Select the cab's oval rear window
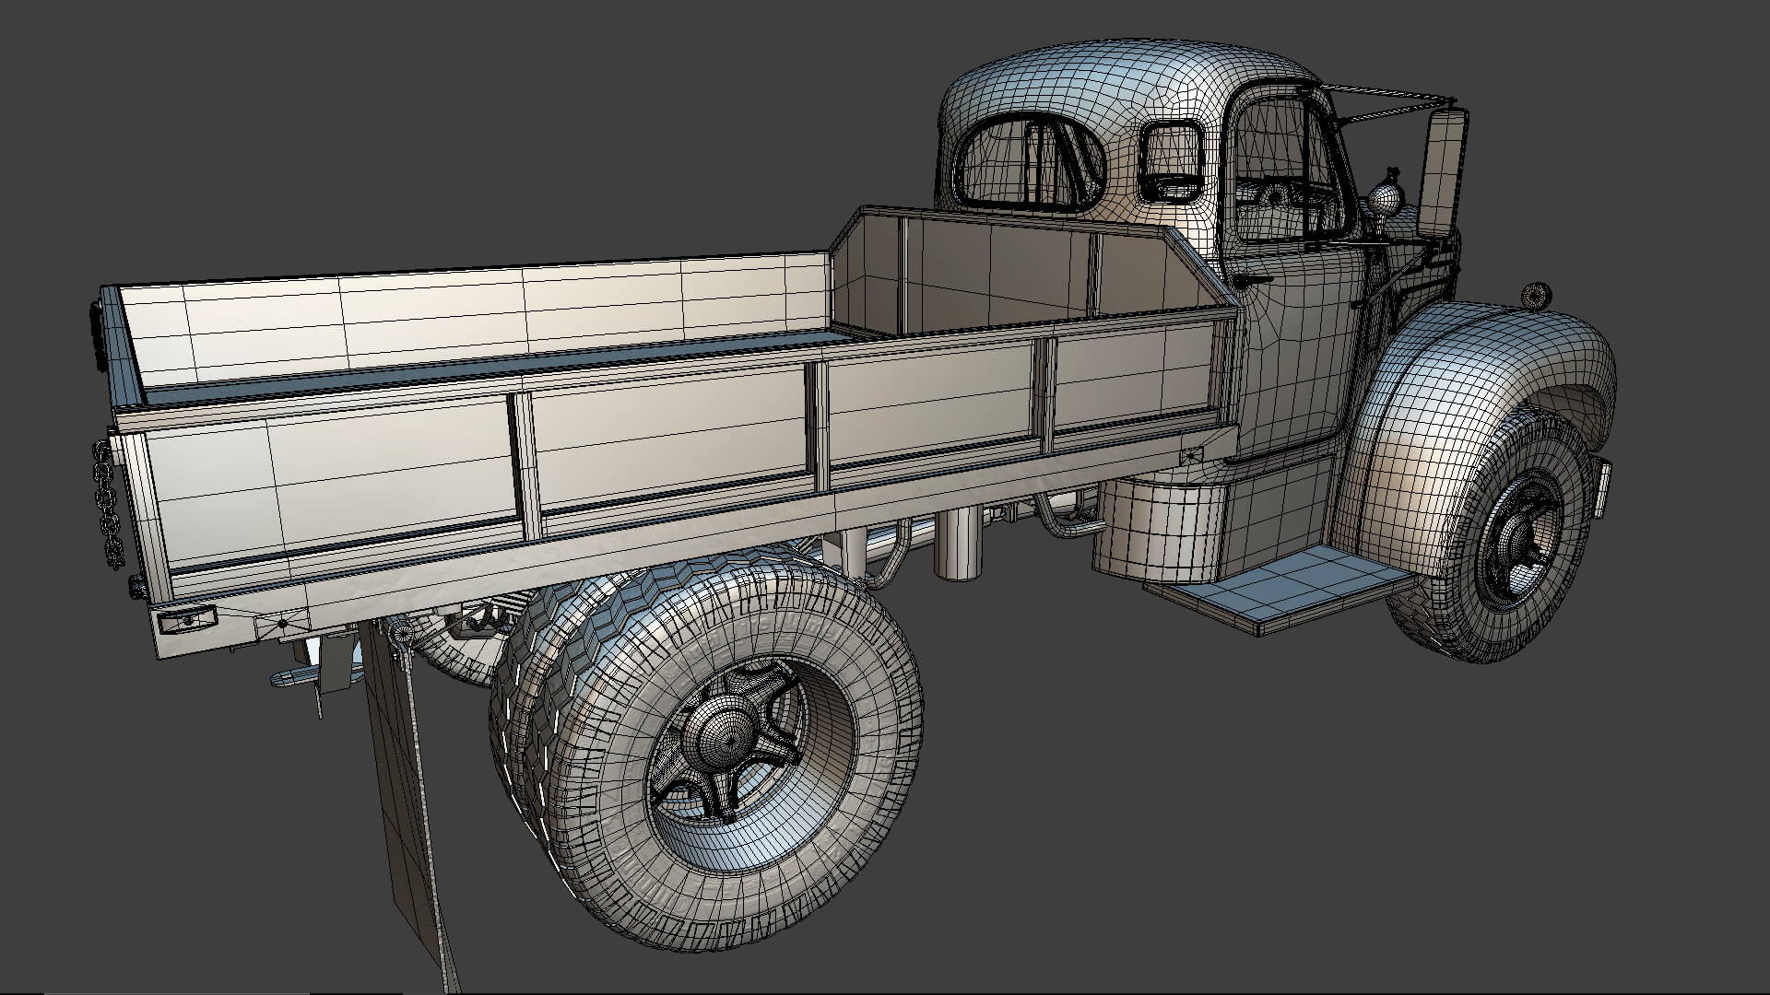 click(1028, 162)
